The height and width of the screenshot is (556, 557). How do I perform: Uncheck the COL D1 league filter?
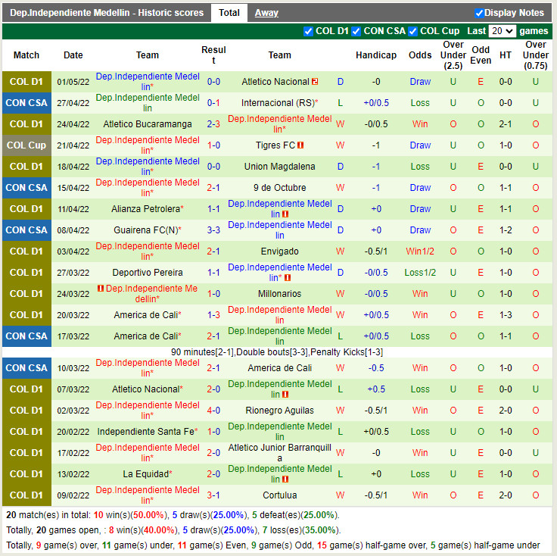[x=308, y=31]
